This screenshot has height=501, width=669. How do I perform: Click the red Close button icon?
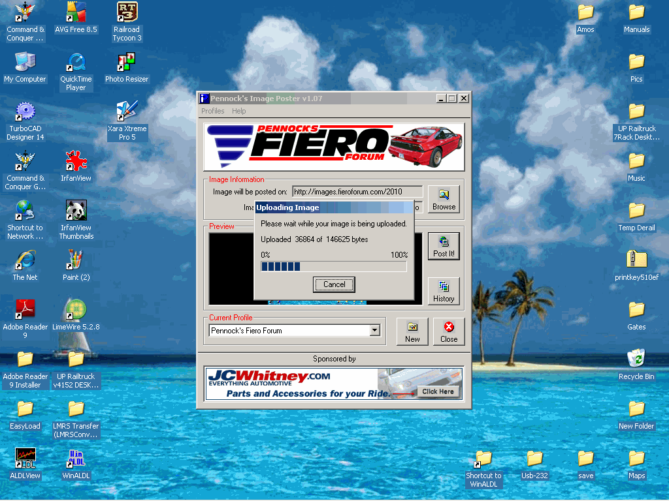449,327
